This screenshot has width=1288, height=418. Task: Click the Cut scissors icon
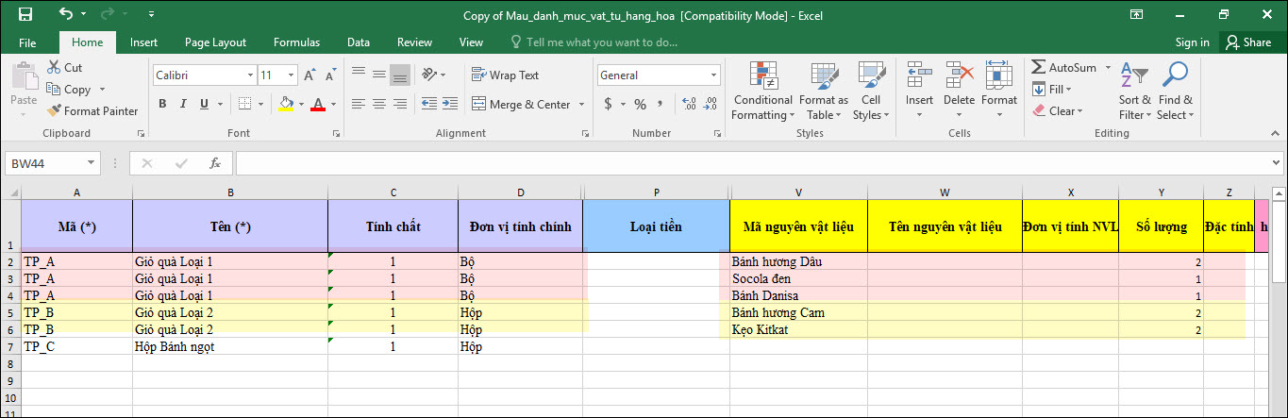[x=54, y=68]
